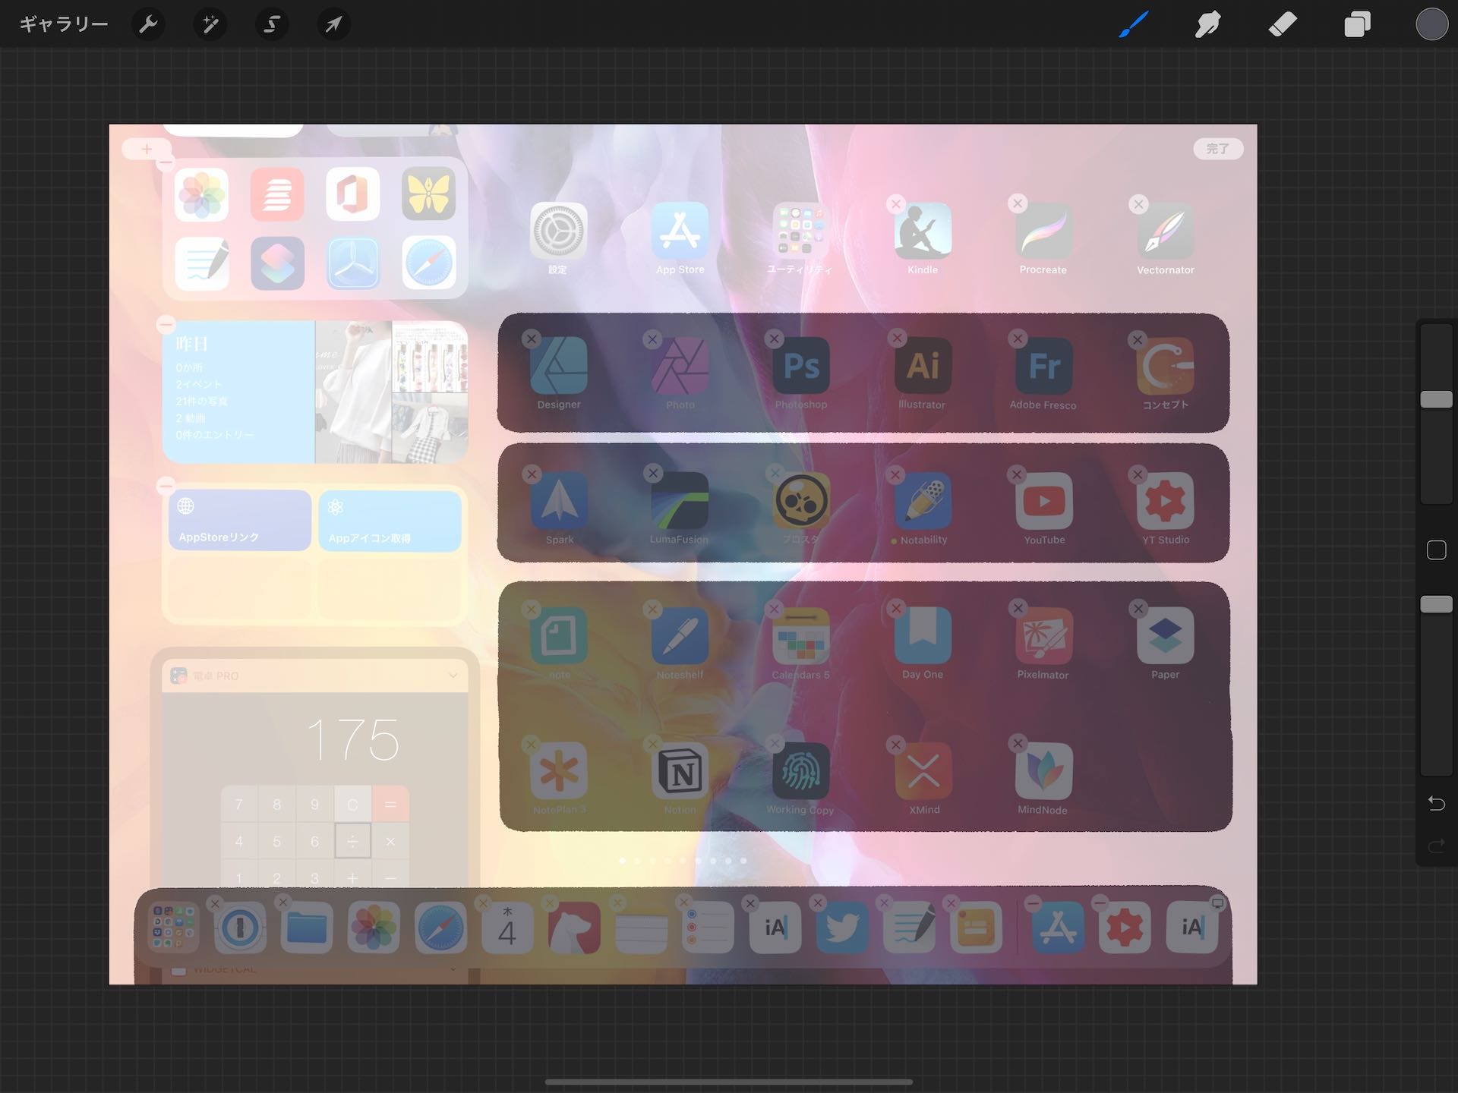
Task: Open the MindNode icon
Action: tap(1043, 771)
